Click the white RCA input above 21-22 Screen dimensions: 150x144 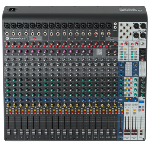click(115, 24)
